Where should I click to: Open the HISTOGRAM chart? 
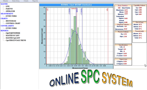click(11, 21)
